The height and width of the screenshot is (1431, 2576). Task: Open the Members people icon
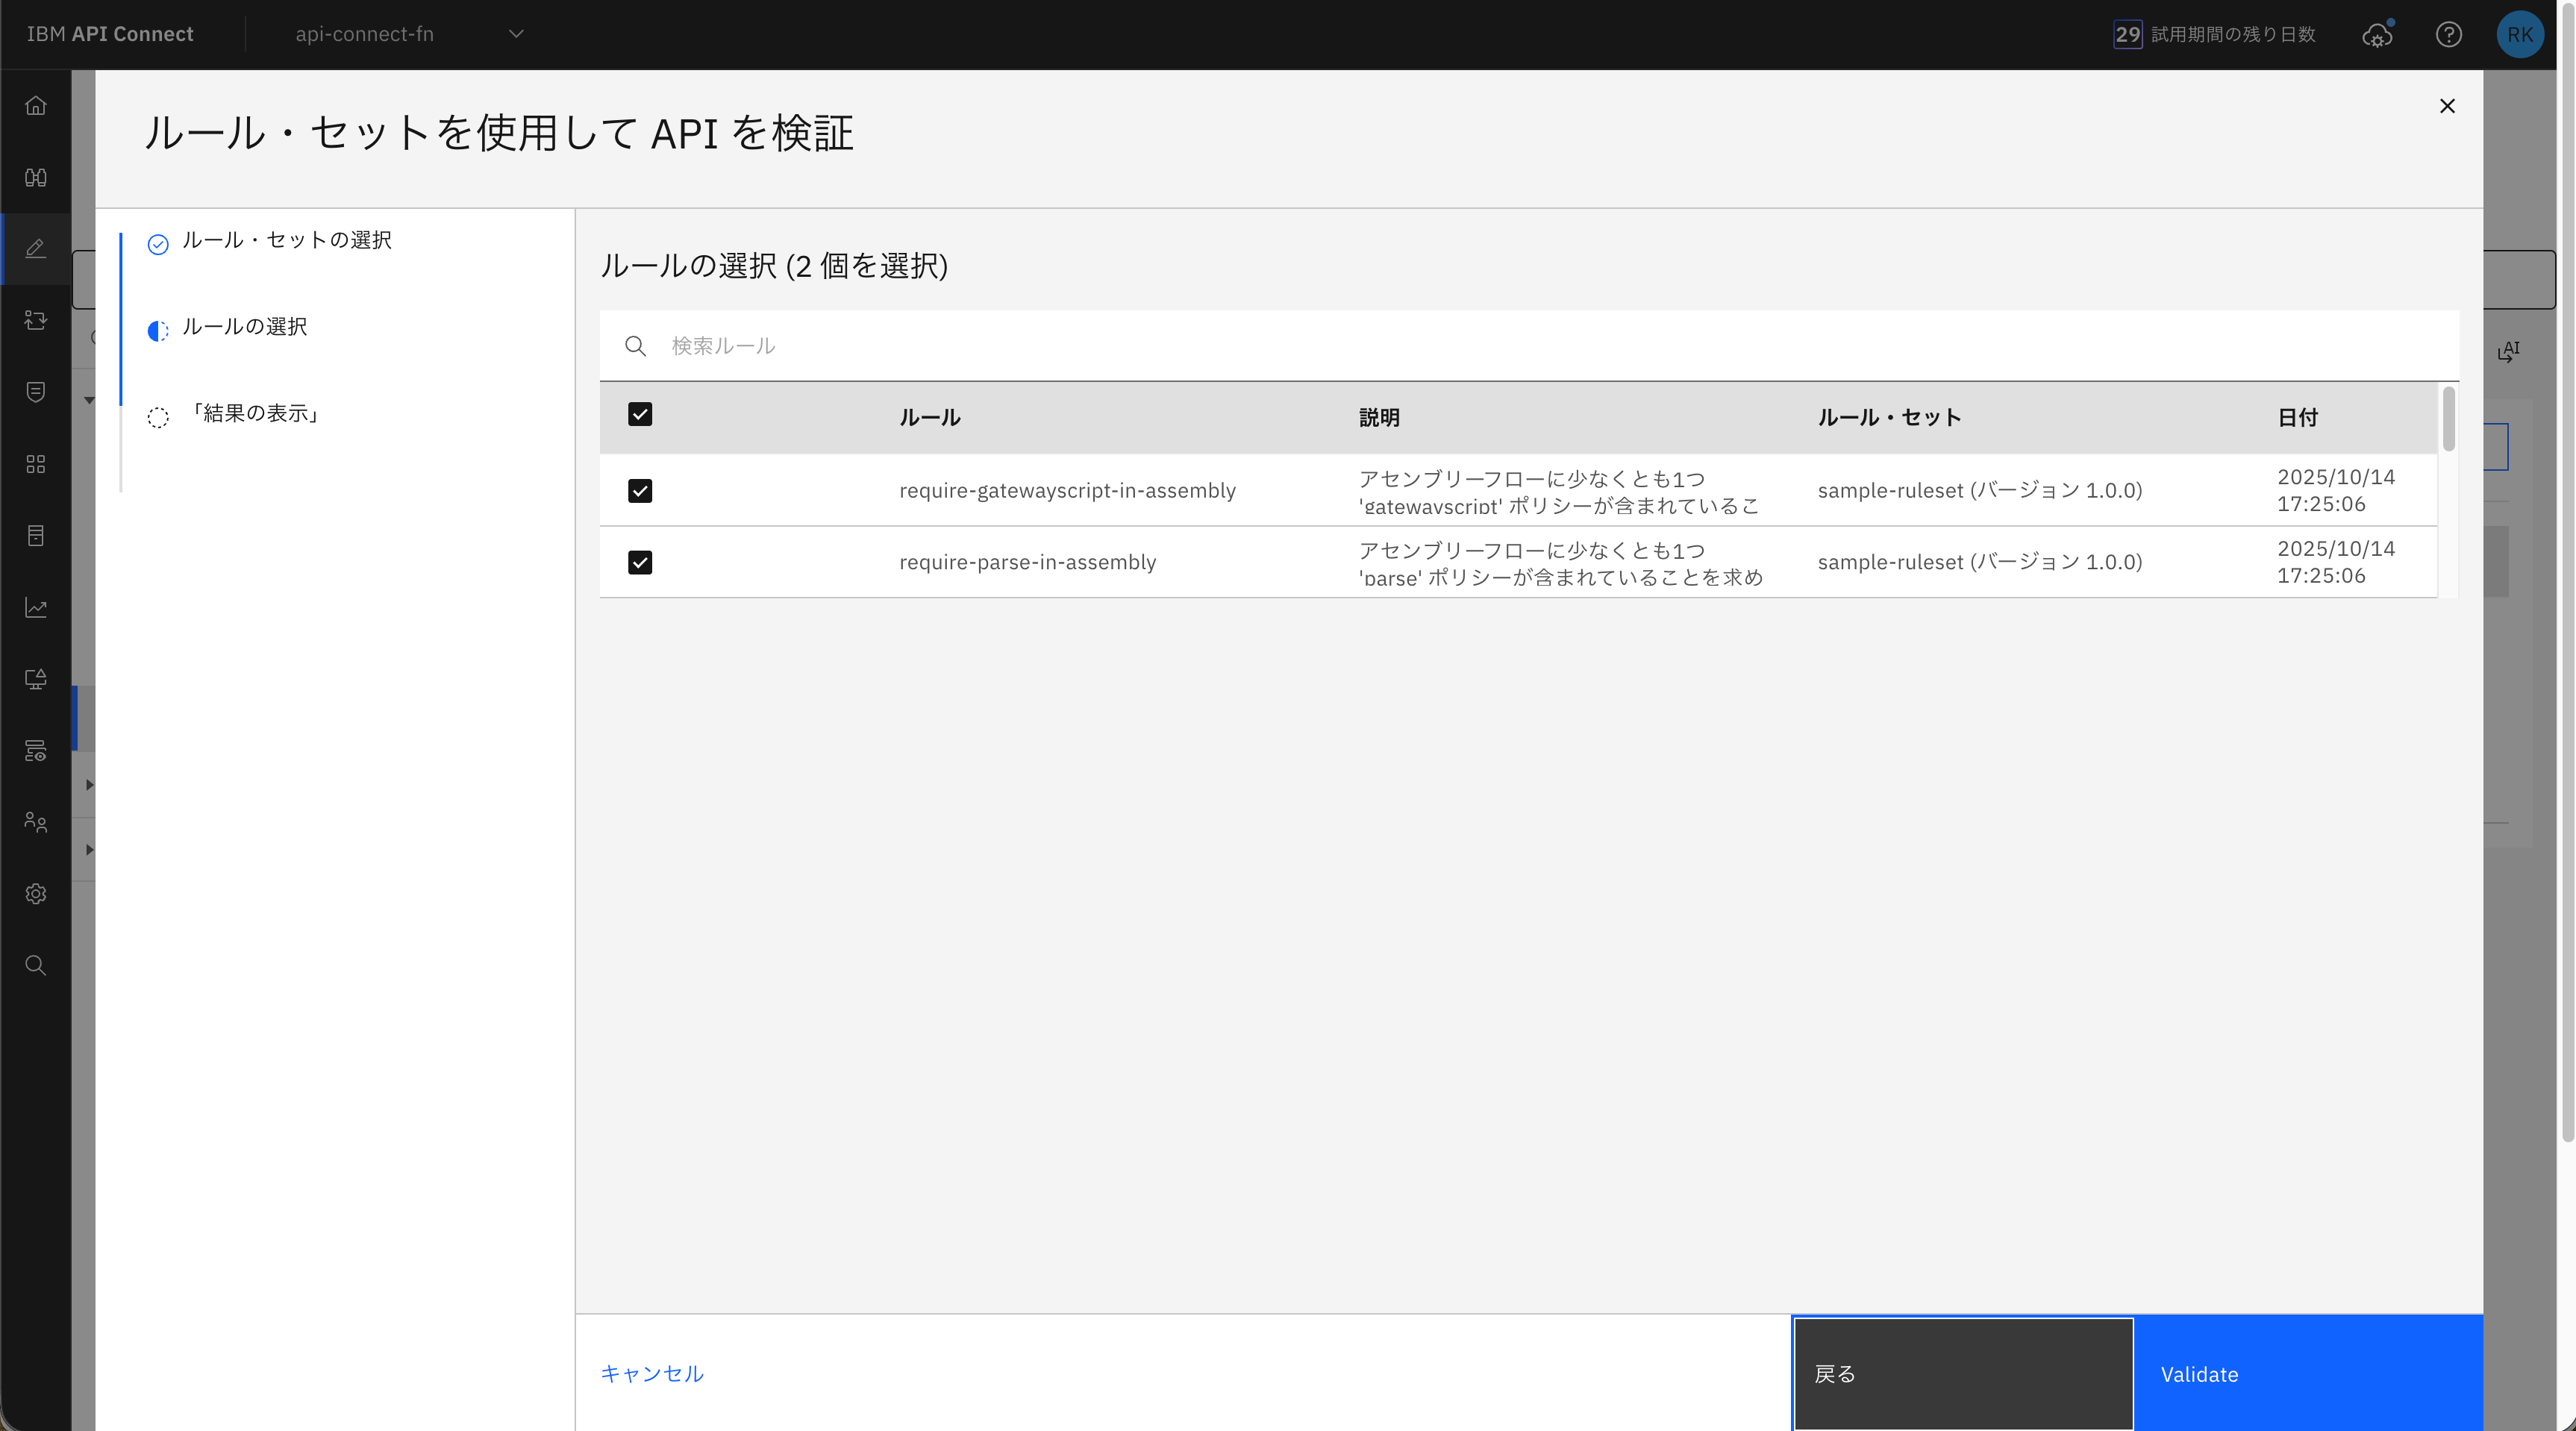click(x=36, y=822)
